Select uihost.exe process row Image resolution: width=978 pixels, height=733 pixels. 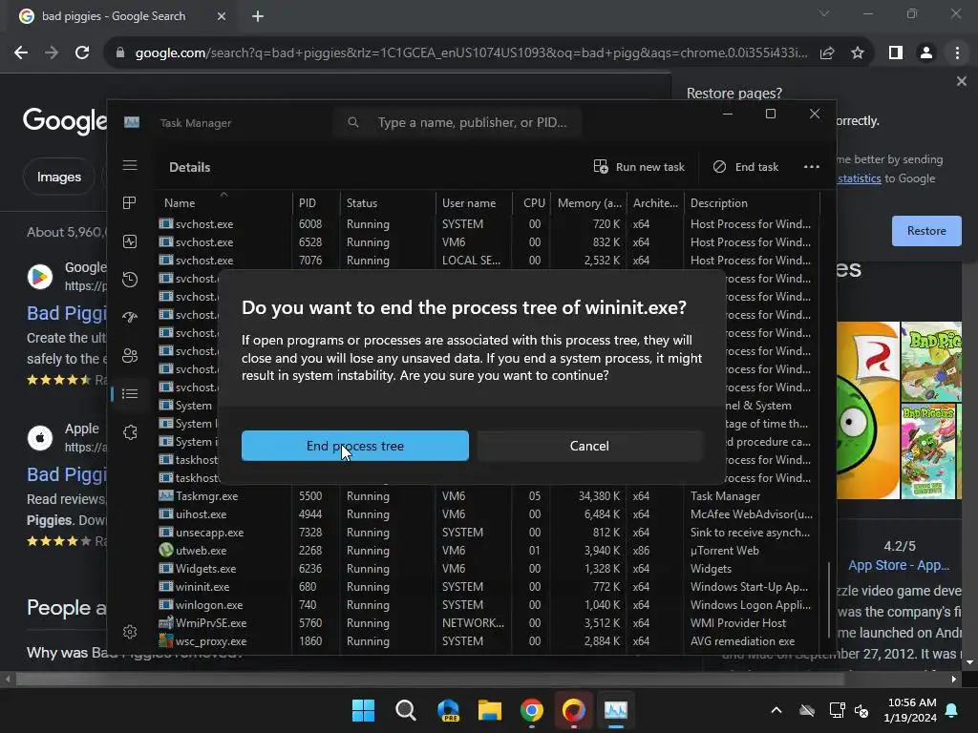488,514
